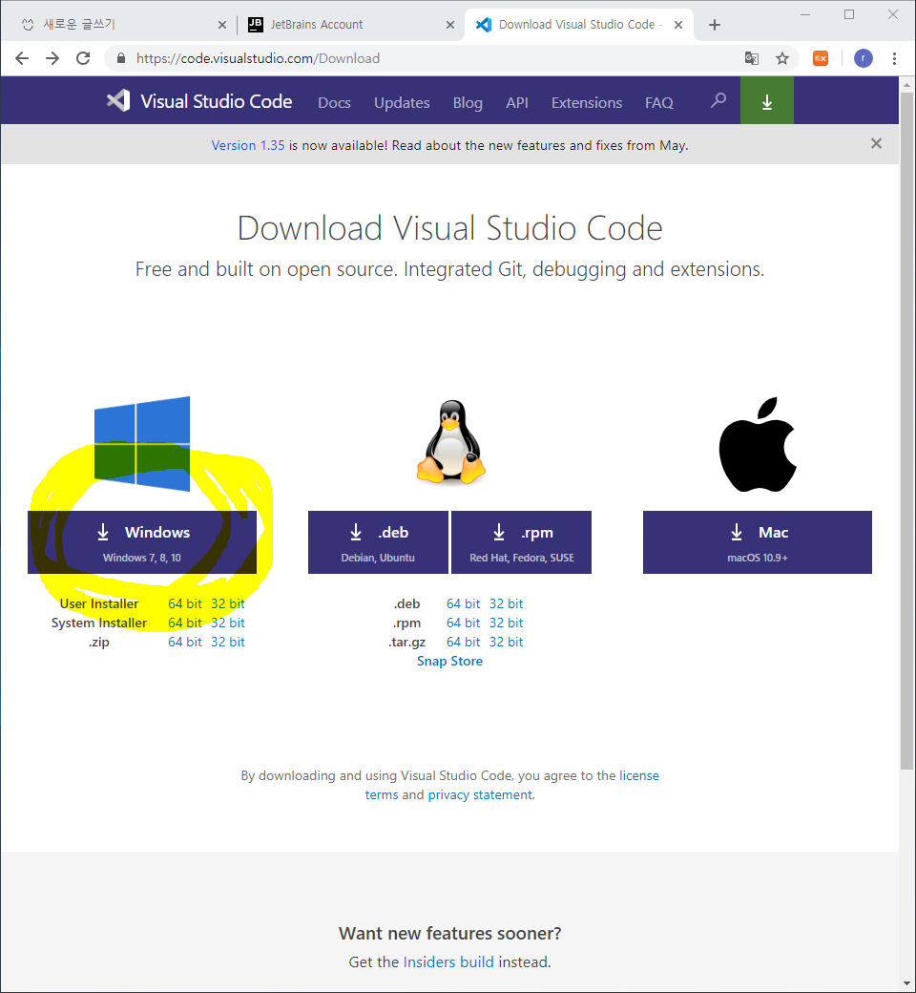Viewport: 916px width, 993px height.
Task: Open the Updates menu item
Action: click(x=402, y=102)
